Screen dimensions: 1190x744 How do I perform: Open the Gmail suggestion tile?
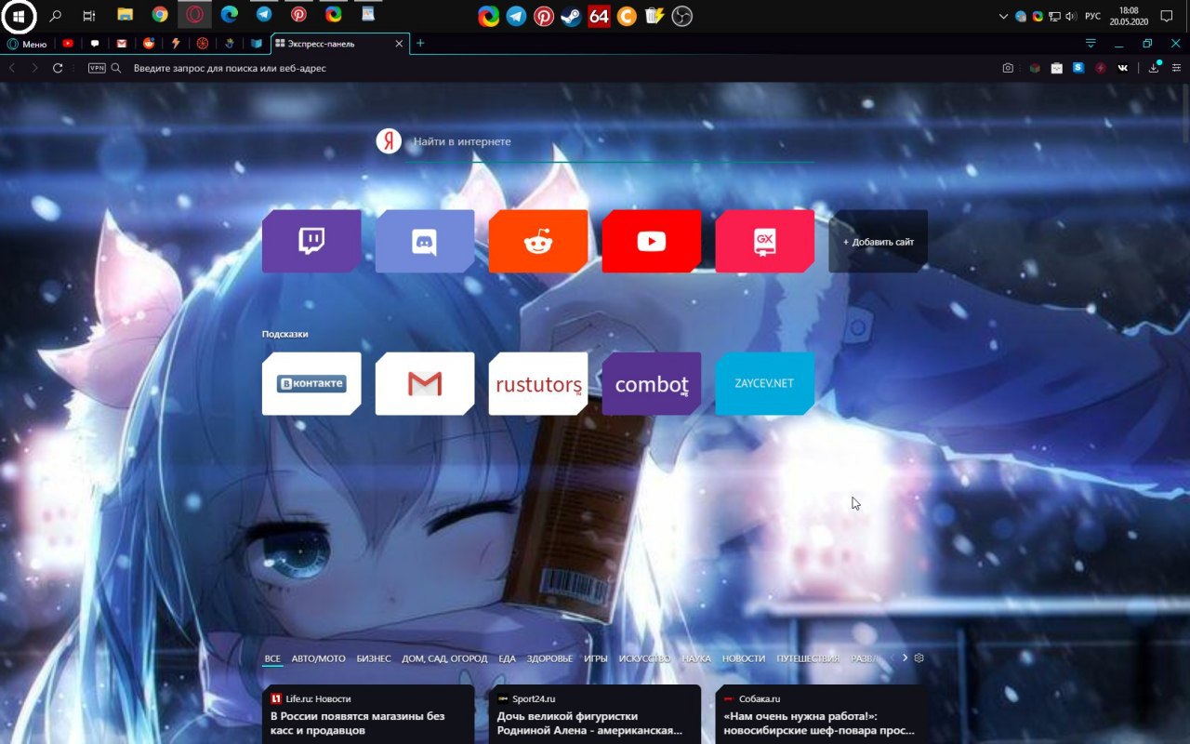pos(425,383)
